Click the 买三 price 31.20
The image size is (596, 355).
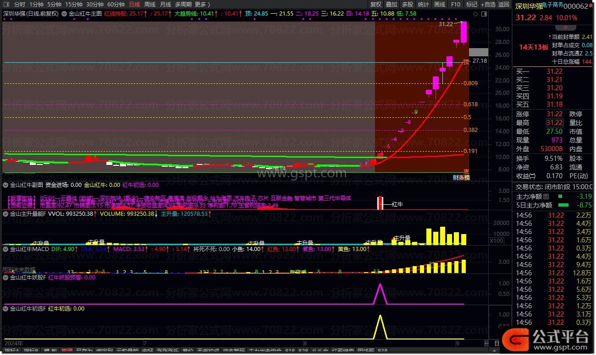tap(554, 88)
